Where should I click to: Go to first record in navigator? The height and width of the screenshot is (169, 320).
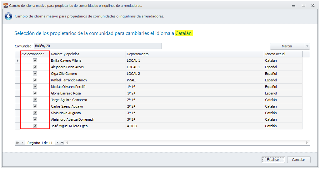coord(17,143)
